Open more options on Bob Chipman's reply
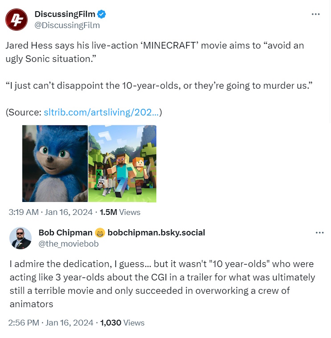Screen dimensions: 331x338 [319, 233]
